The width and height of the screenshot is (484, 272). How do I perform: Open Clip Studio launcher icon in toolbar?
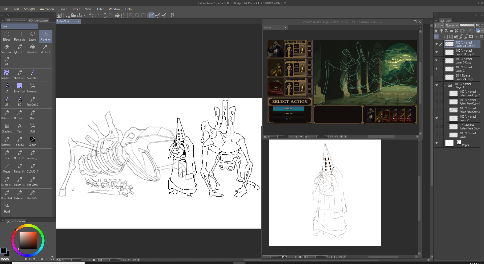[59, 15]
